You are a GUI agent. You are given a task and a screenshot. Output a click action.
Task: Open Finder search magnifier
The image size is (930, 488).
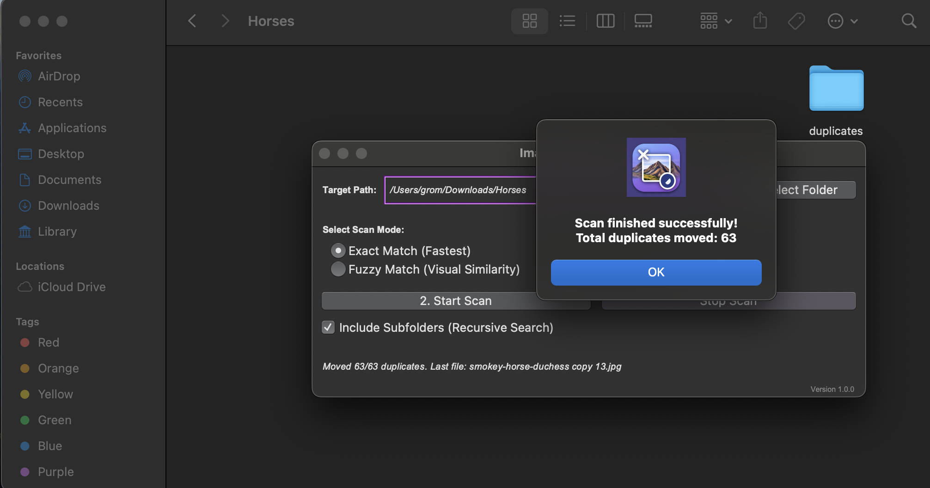point(908,21)
